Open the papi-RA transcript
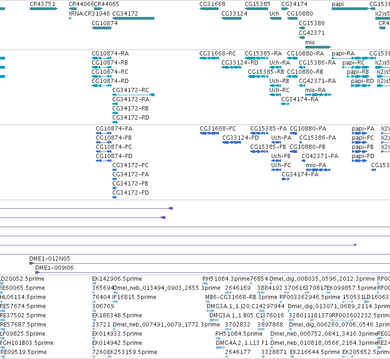Viewport: 390px width, 359px height. point(351,58)
